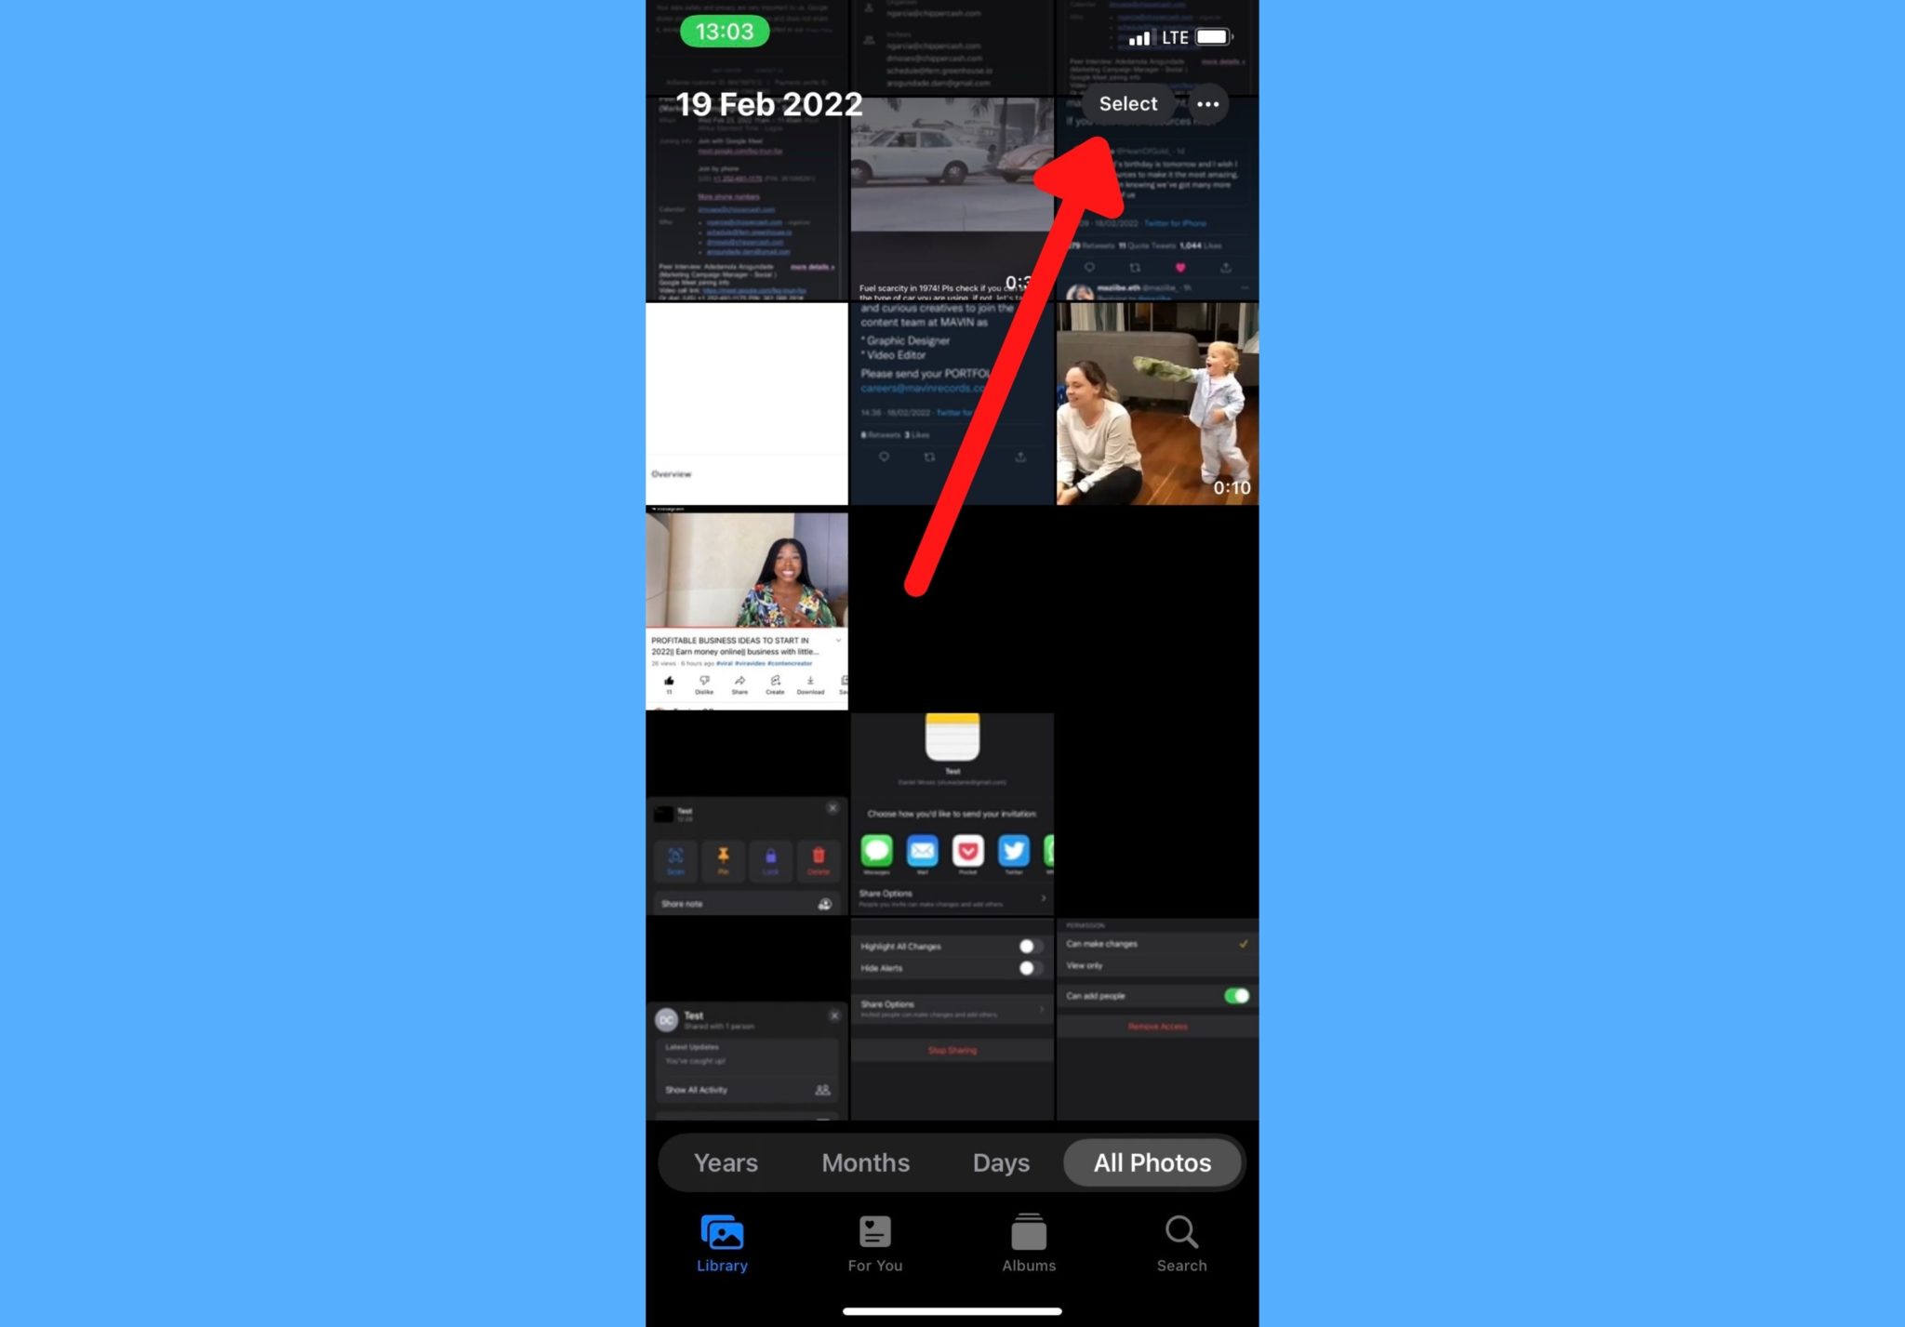Tap the Albums icon in tab bar
Screen dimensions: 1905x1327
[x=1029, y=1241]
